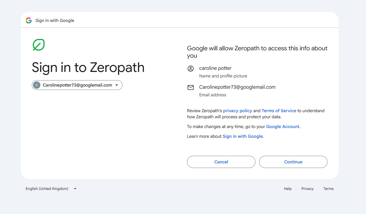This screenshot has width=366, height=214.
Task: Open Zeropath's privacy policy link
Action: point(237,111)
